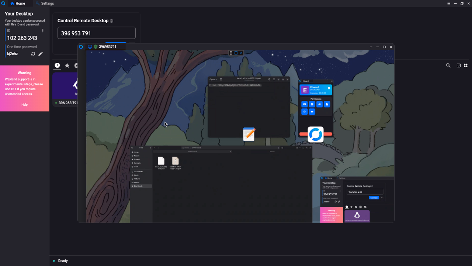Select rustdesk flatpak file in remote Files
This screenshot has width=472, height=266.
176,163
